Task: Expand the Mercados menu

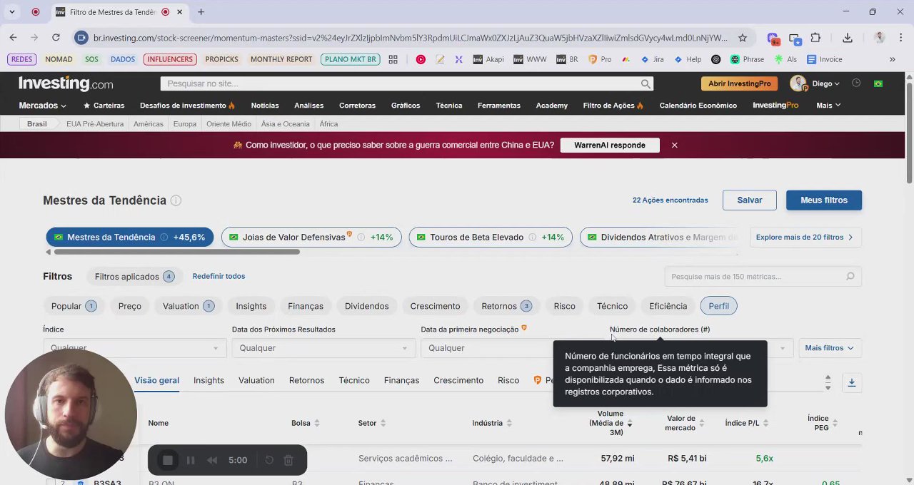Action: (42, 106)
